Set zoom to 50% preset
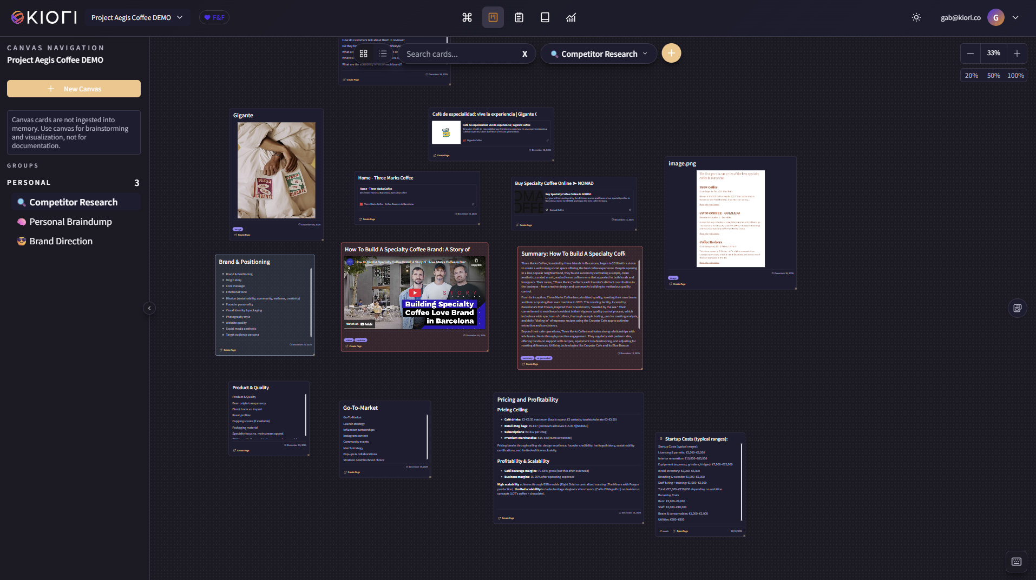The image size is (1036, 580). tap(993, 75)
